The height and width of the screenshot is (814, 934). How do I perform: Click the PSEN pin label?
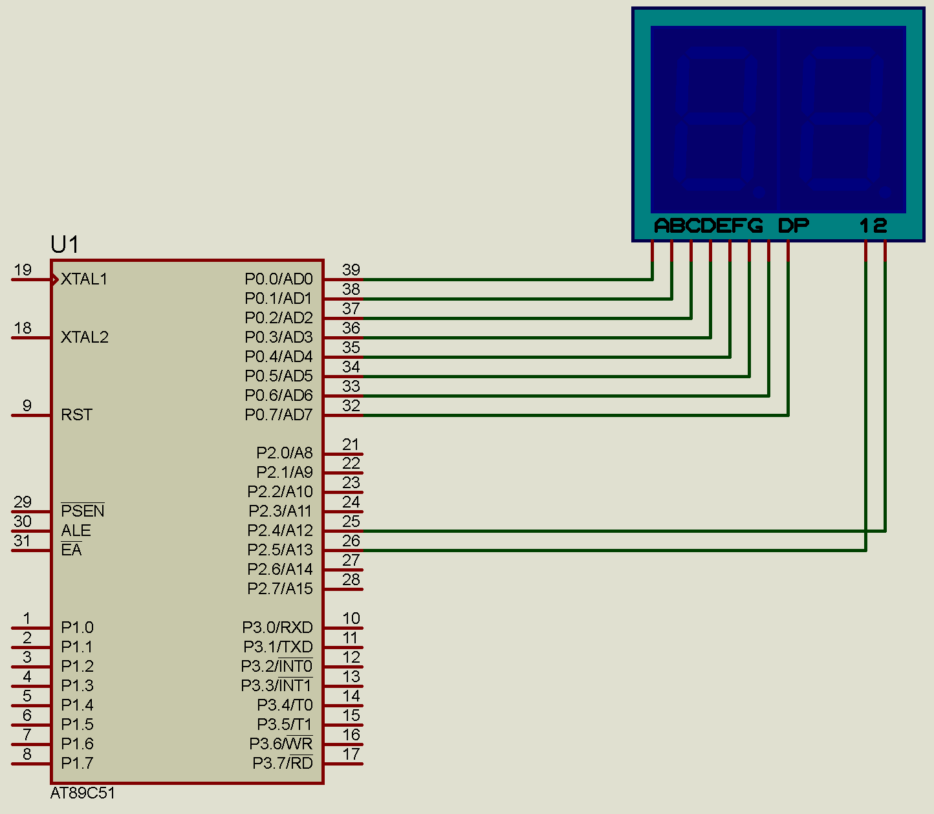tap(83, 511)
